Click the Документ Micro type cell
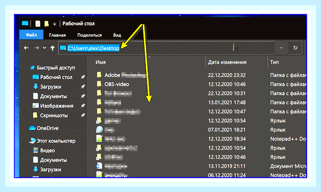 tap(288, 166)
